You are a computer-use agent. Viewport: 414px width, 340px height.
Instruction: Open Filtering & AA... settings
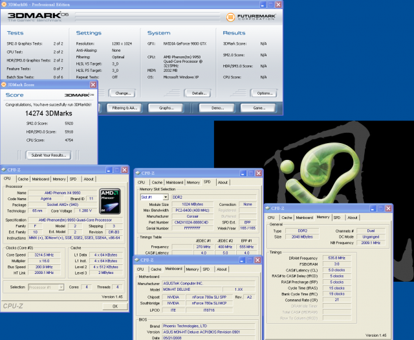(x=125, y=108)
